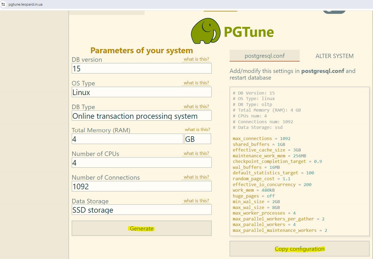Viewport: 373px width, 259px height.
Task: Click the 'effective_cache_size = 3GB' line
Action: tap(267, 150)
